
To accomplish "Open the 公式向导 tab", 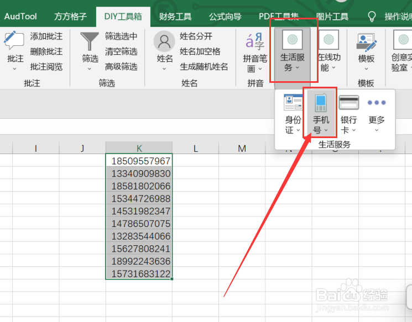I will (x=225, y=17).
